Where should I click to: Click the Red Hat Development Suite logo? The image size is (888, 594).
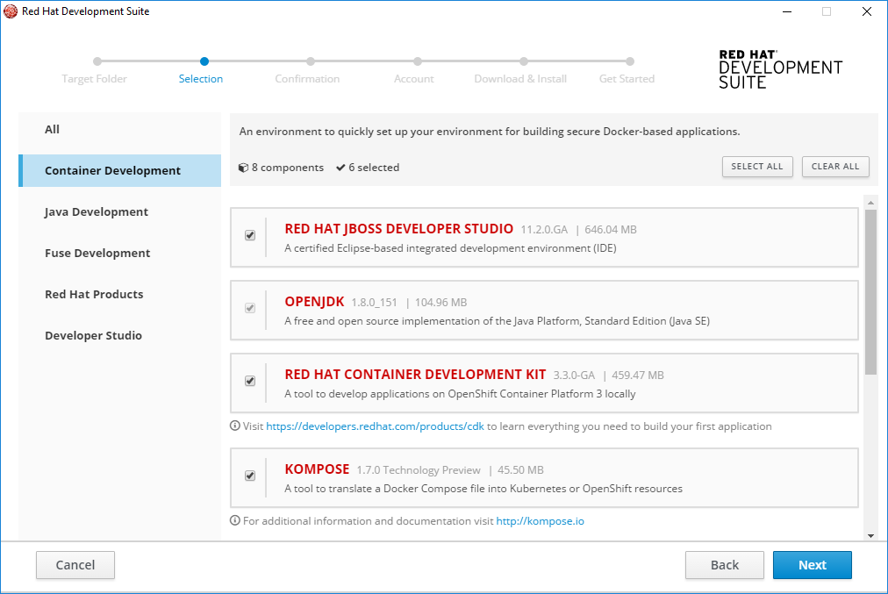pyautogui.click(x=779, y=67)
